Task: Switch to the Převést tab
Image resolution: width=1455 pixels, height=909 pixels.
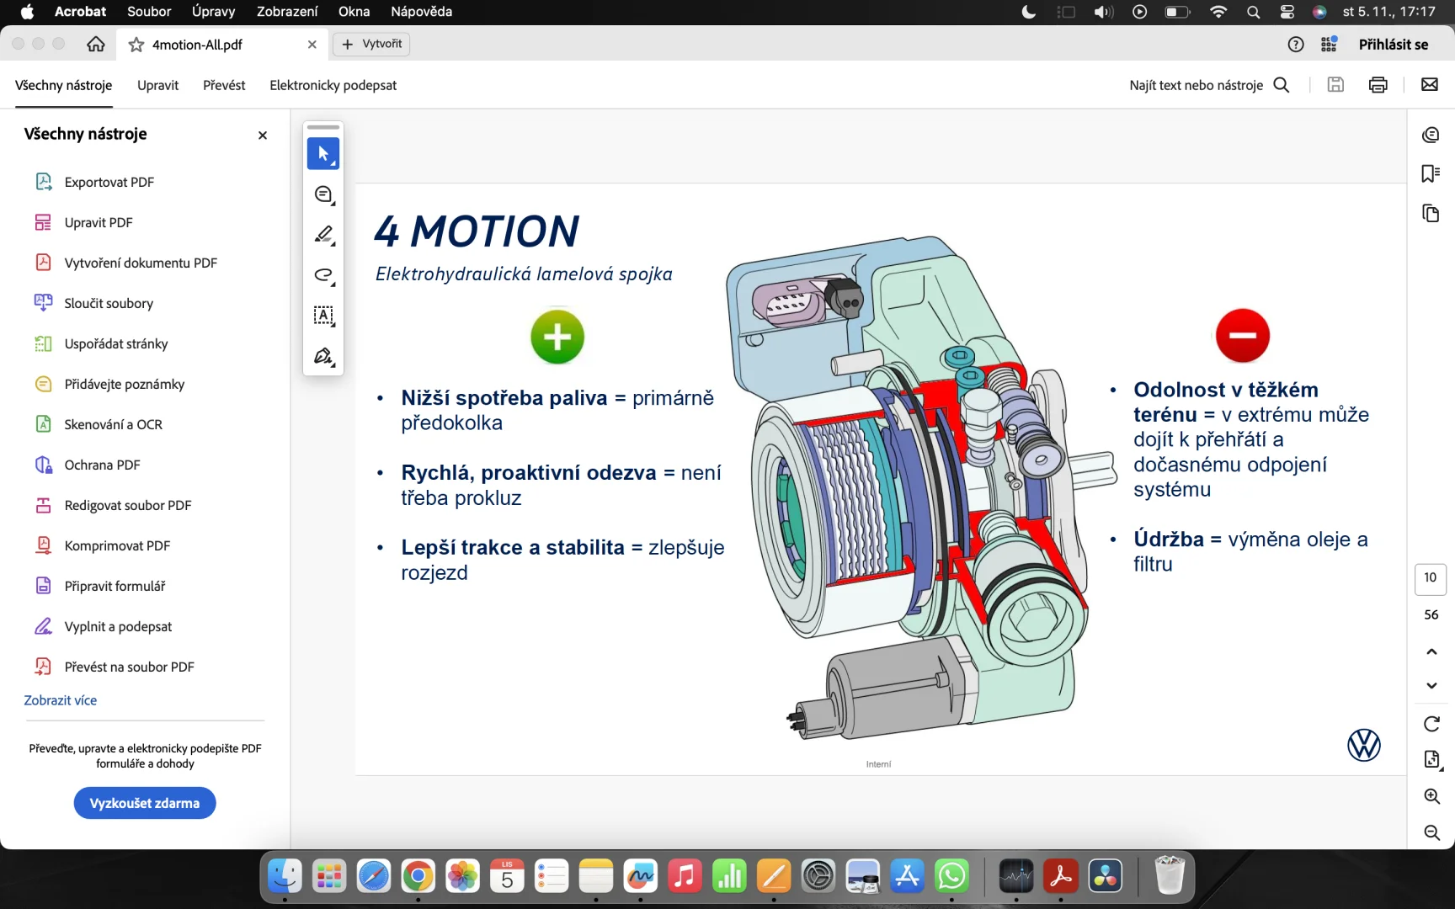Action: pos(224,85)
